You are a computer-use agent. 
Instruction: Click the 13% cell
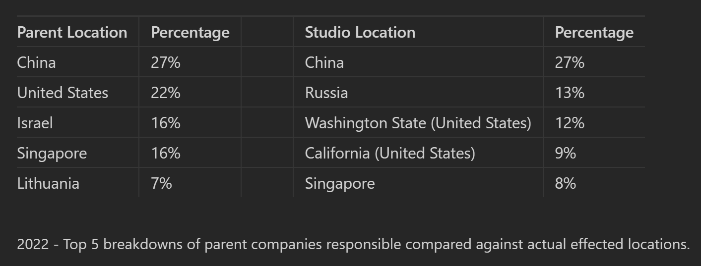point(570,93)
